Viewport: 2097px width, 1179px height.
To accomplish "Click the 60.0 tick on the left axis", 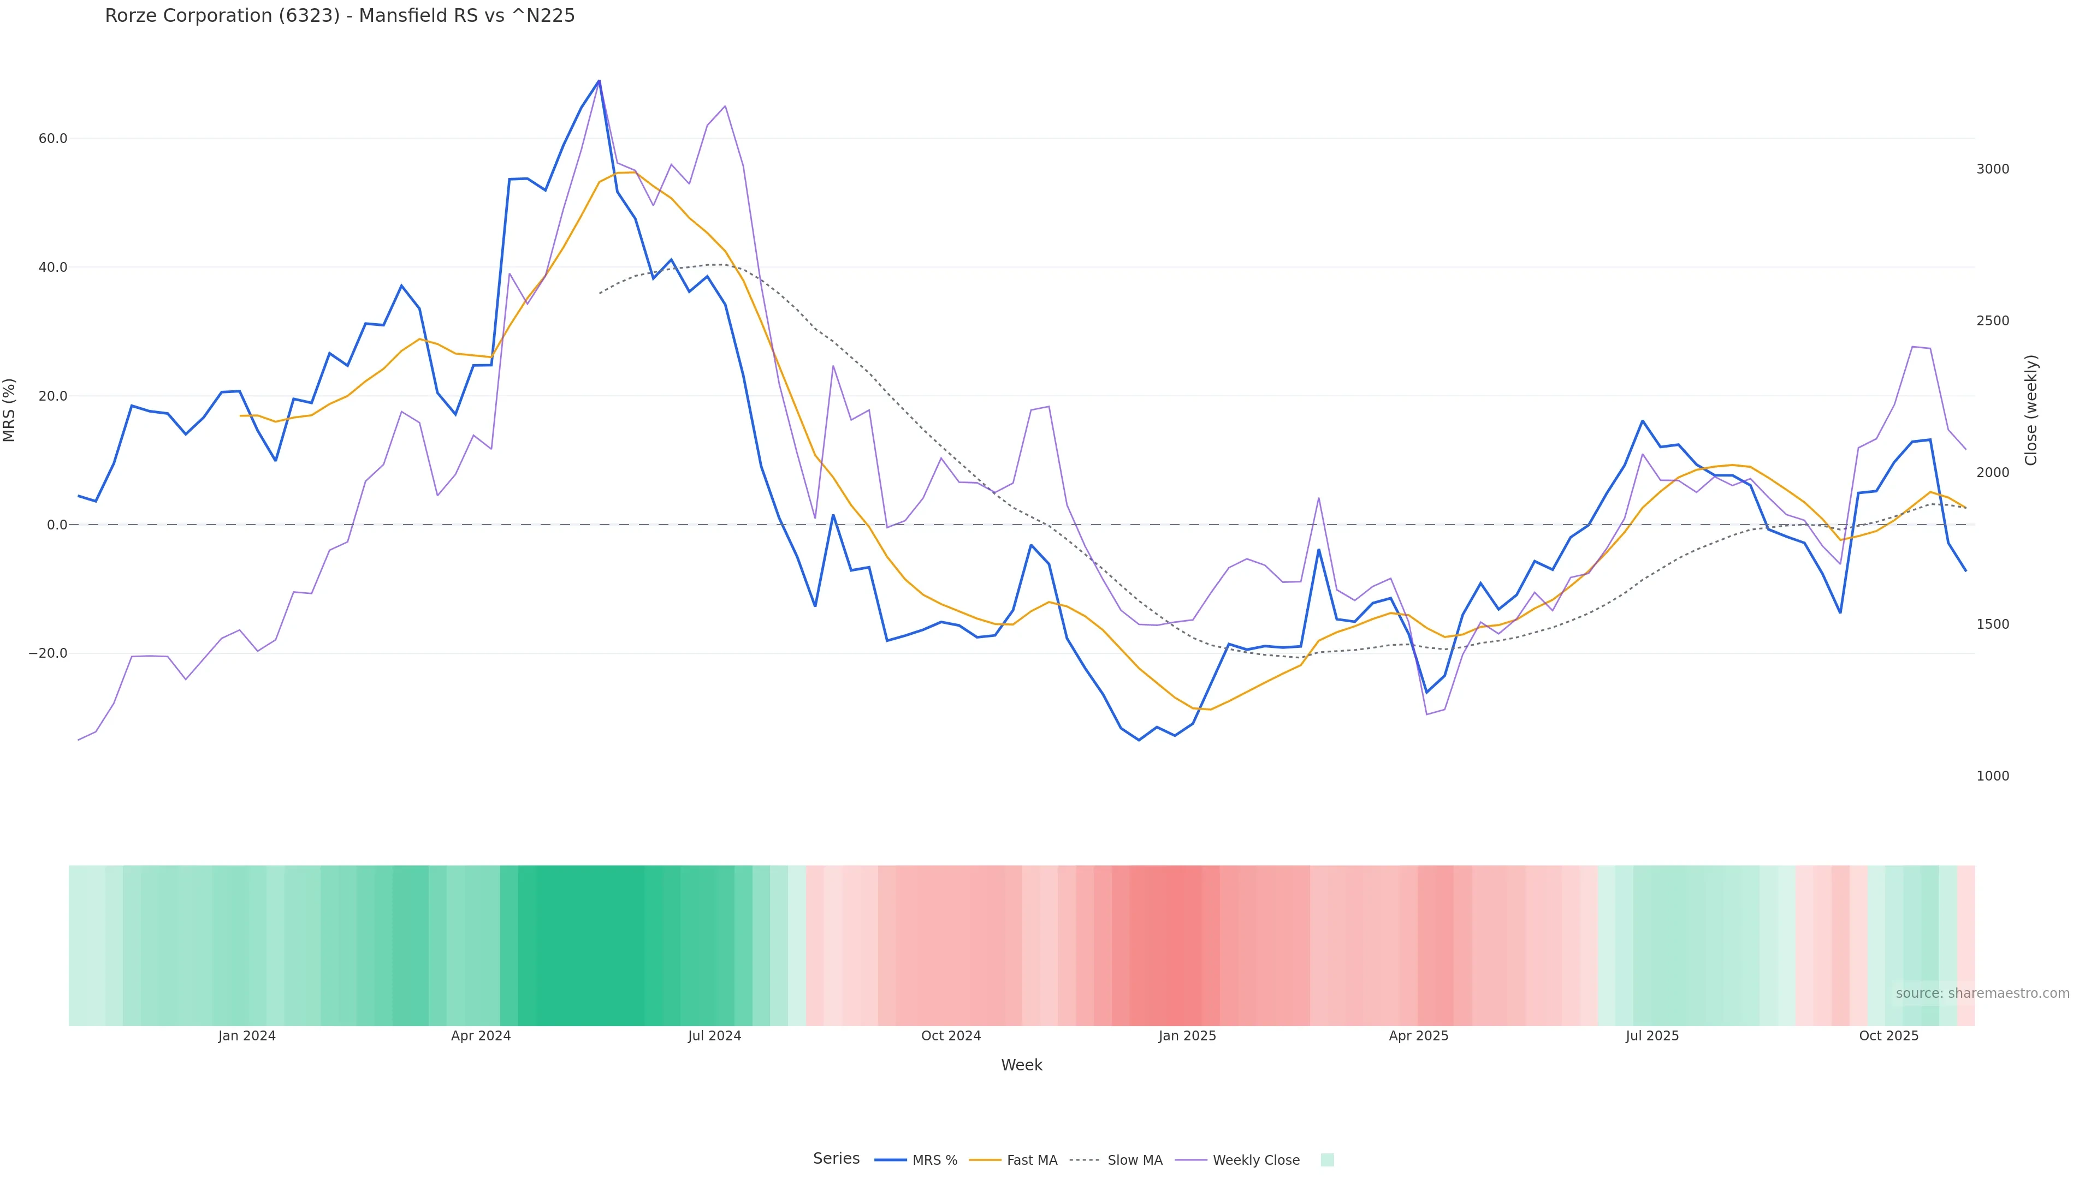I will coord(53,138).
